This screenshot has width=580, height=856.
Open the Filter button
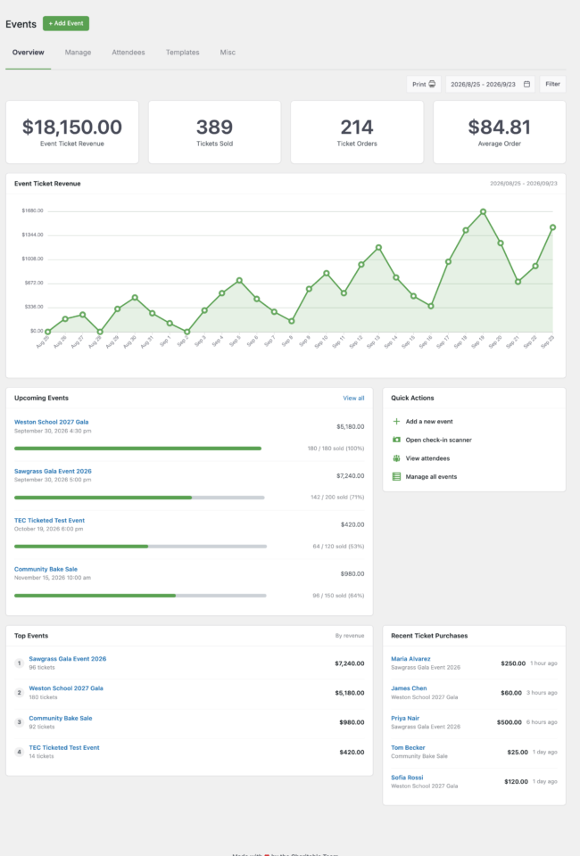552,84
